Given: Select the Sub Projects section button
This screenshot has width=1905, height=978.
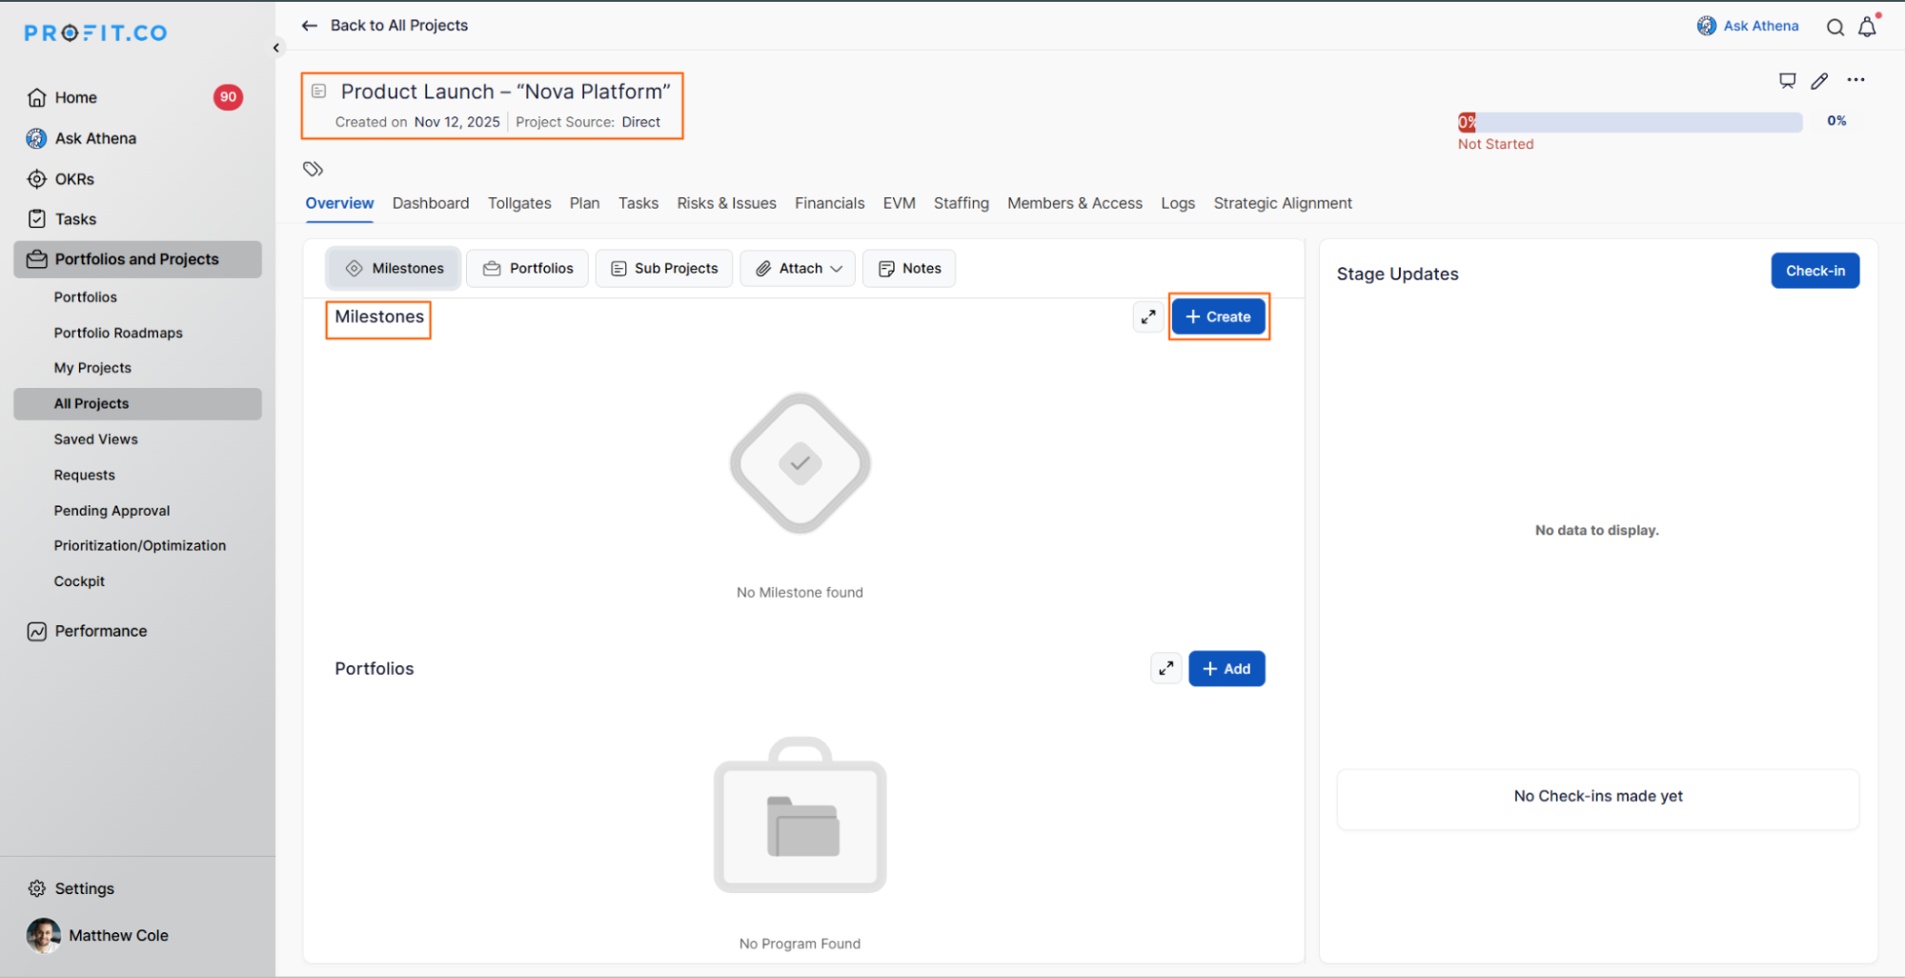Looking at the screenshot, I should coord(664,269).
